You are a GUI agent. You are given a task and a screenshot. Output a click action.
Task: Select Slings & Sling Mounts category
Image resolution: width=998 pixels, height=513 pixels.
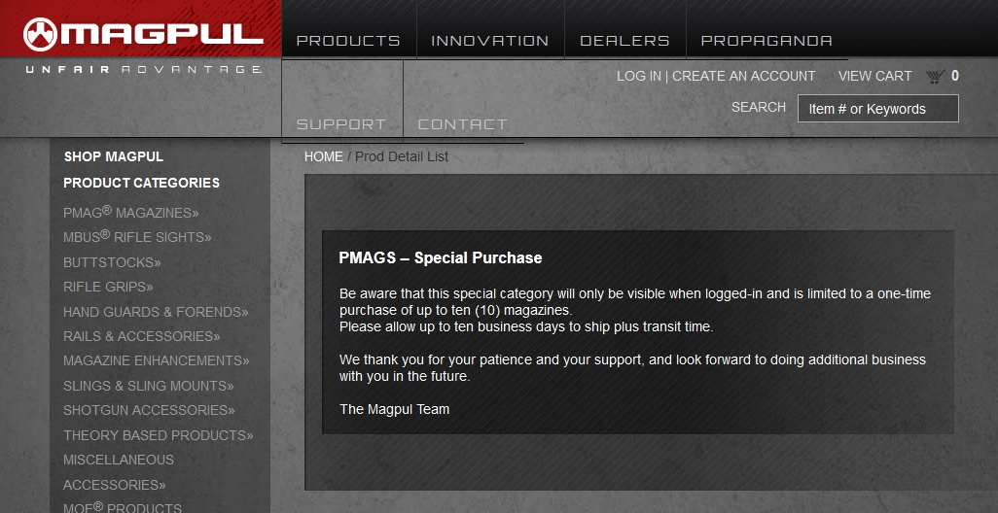(x=148, y=386)
